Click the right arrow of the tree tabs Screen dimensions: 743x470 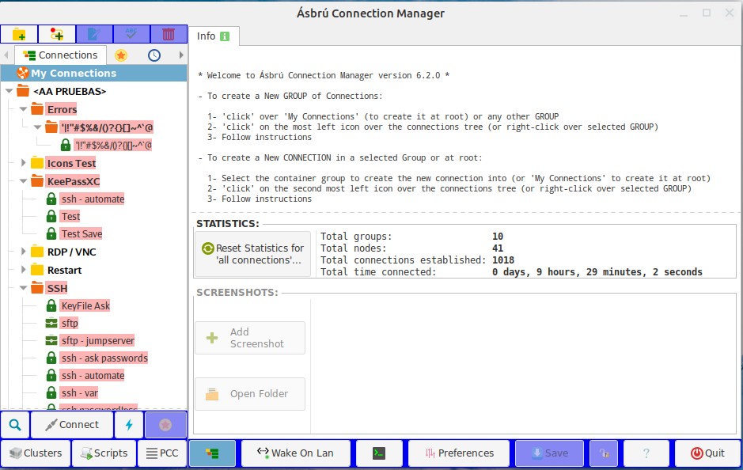(x=181, y=55)
